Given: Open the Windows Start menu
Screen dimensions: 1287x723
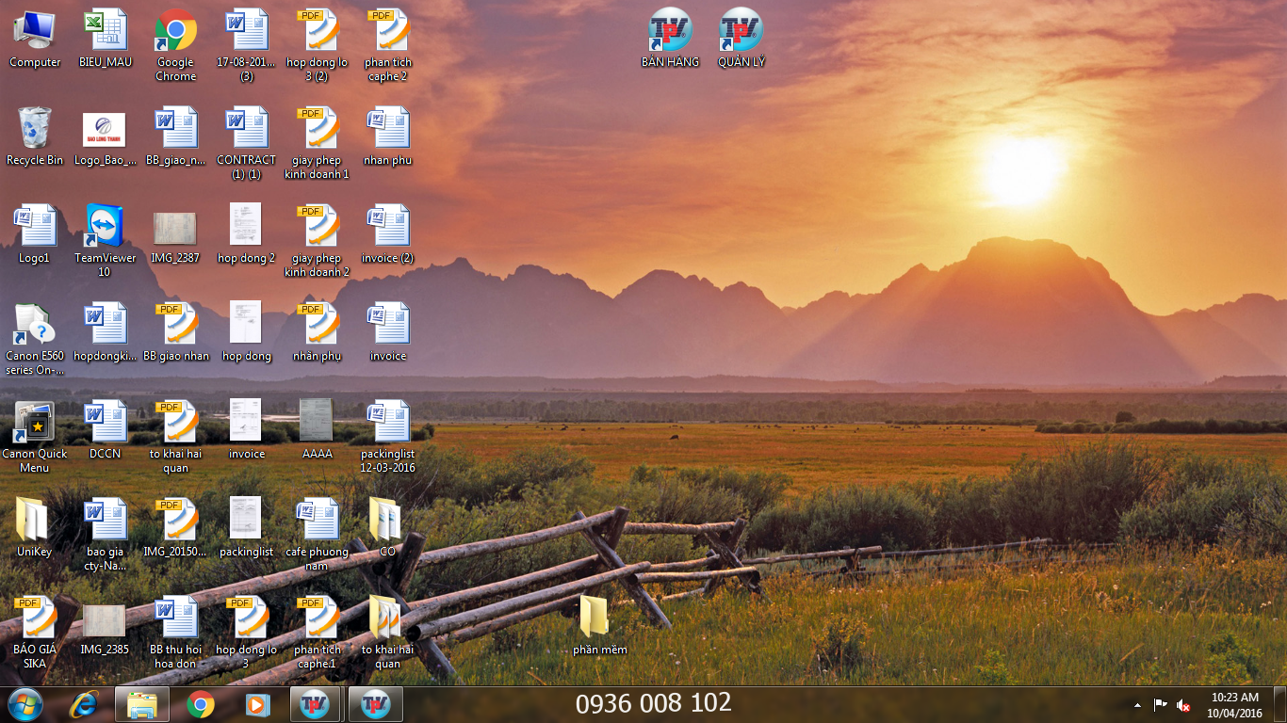Looking at the screenshot, I should tap(25, 704).
